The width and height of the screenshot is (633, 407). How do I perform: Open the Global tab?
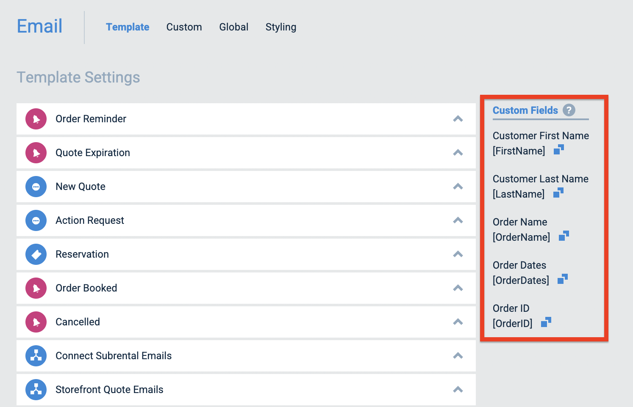233,27
